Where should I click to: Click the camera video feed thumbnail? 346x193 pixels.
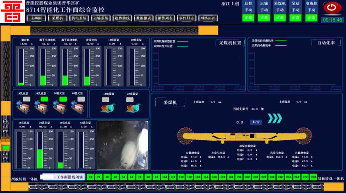(122, 145)
